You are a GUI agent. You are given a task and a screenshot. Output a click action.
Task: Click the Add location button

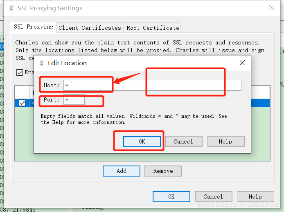pyautogui.click(x=122, y=171)
